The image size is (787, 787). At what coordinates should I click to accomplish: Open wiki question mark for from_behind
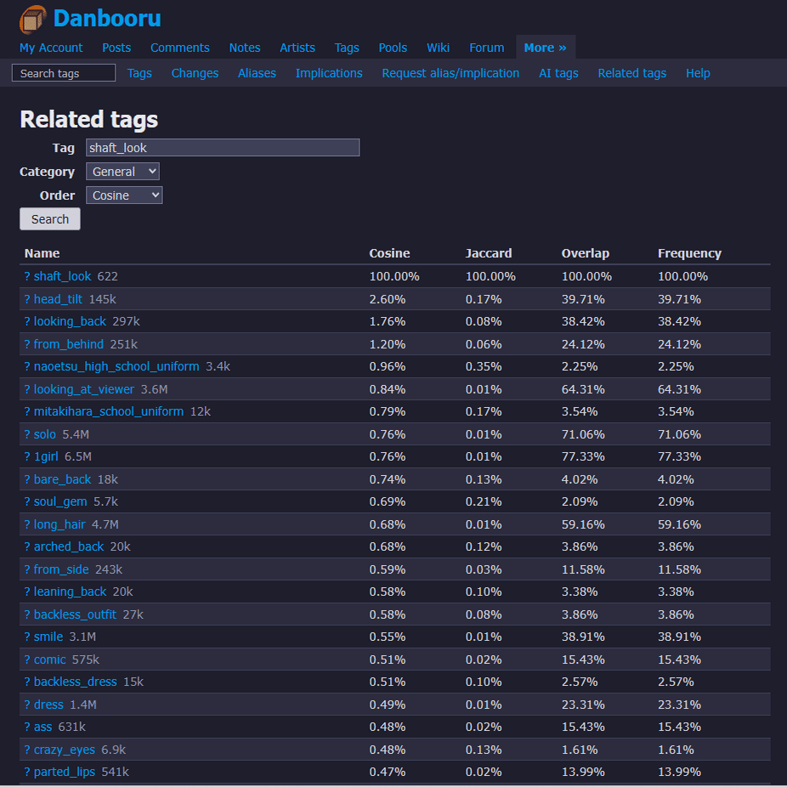click(x=27, y=344)
